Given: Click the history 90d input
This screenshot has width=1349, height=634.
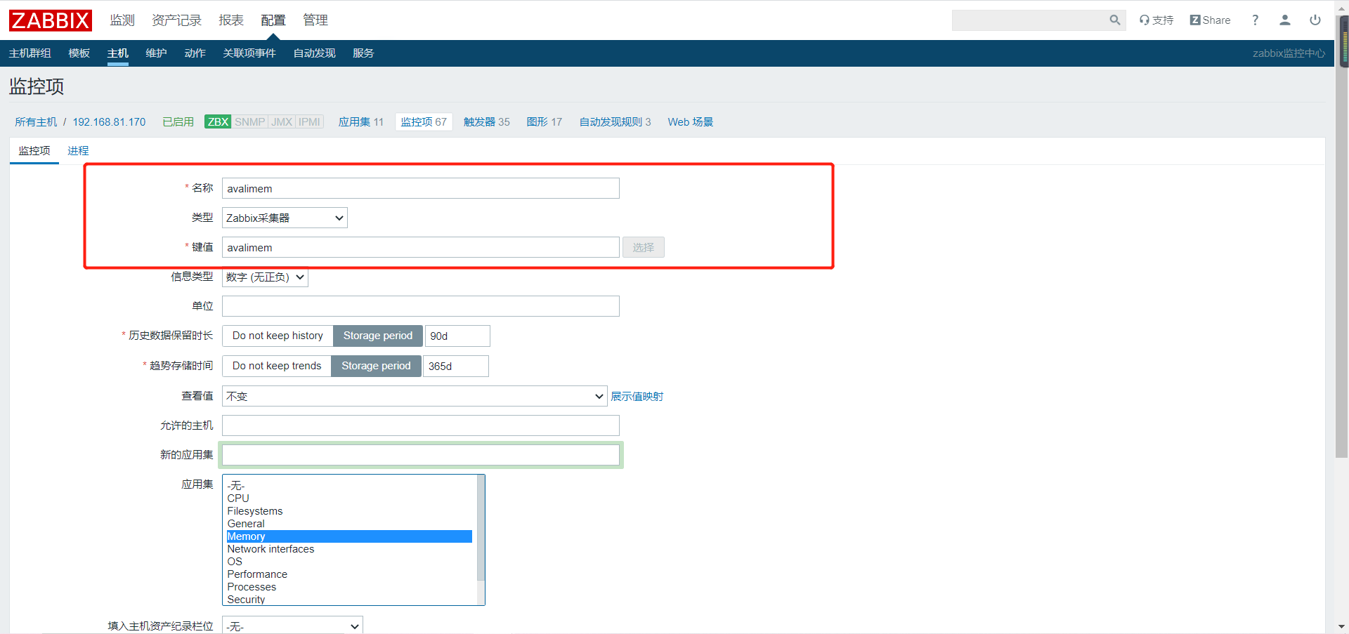Looking at the screenshot, I should pos(457,336).
